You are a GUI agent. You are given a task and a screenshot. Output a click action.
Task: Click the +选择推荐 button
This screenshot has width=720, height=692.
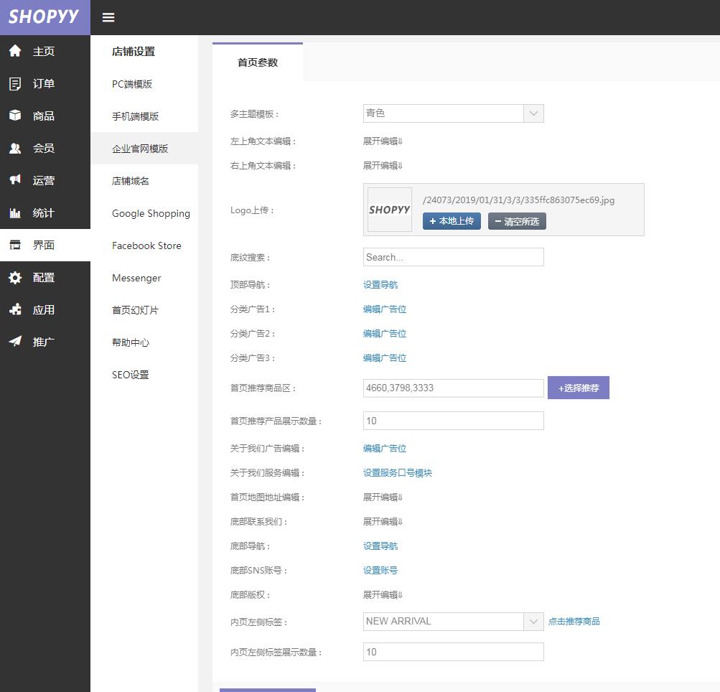pyautogui.click(x=578, y=388)
